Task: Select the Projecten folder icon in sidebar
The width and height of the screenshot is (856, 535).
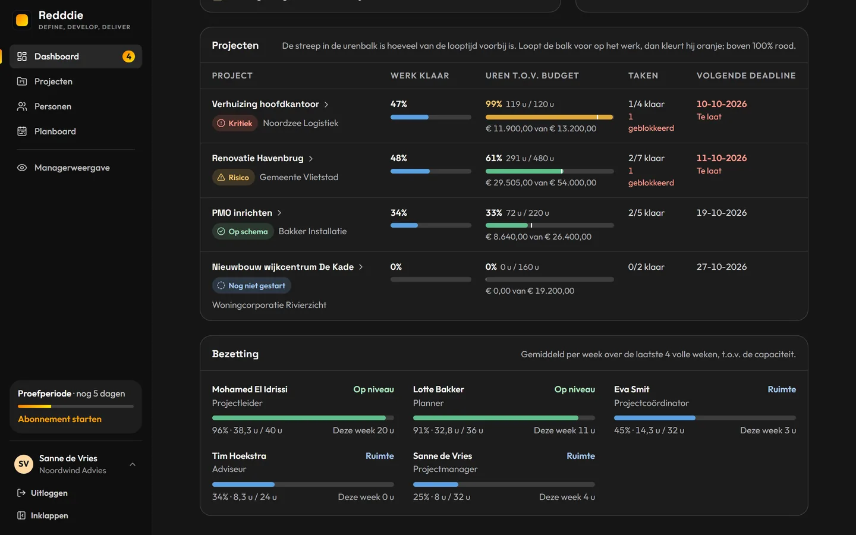Action: click(22, 81)
